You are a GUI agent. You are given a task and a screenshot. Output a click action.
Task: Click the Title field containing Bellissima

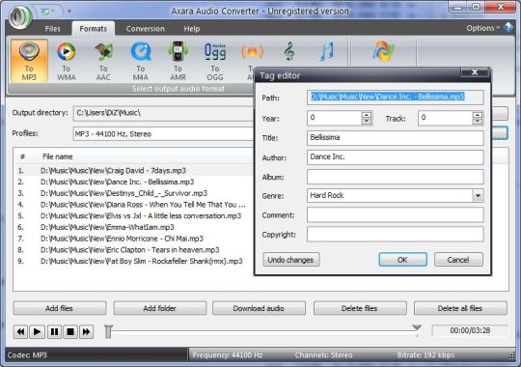[x=395, y=138]
